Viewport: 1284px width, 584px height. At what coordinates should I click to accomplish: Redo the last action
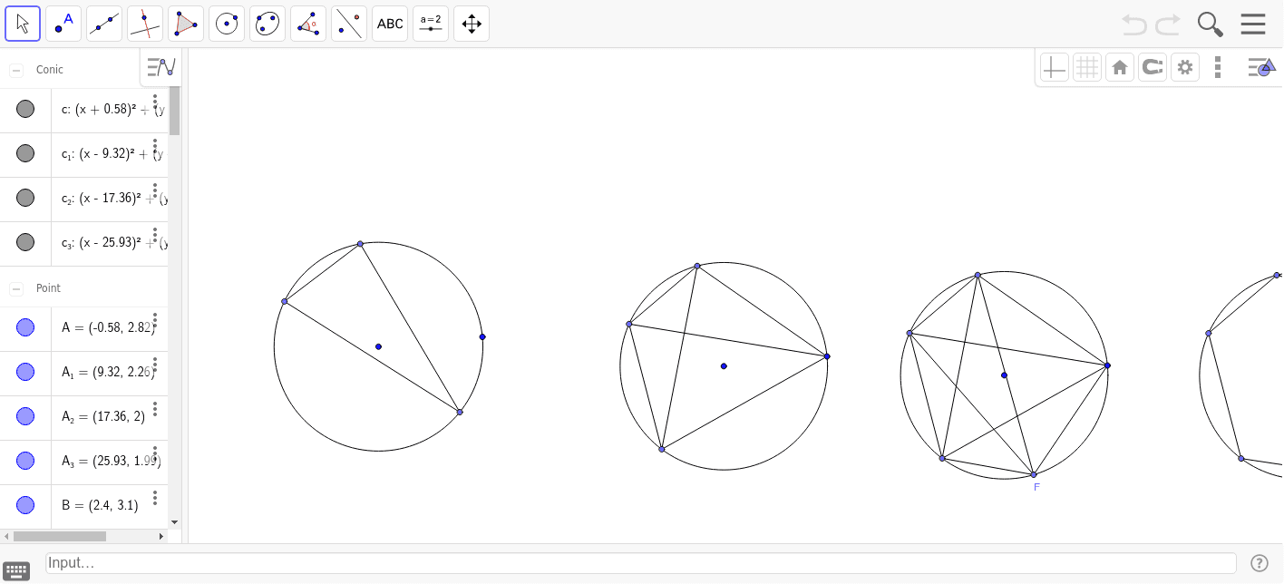1168,24
